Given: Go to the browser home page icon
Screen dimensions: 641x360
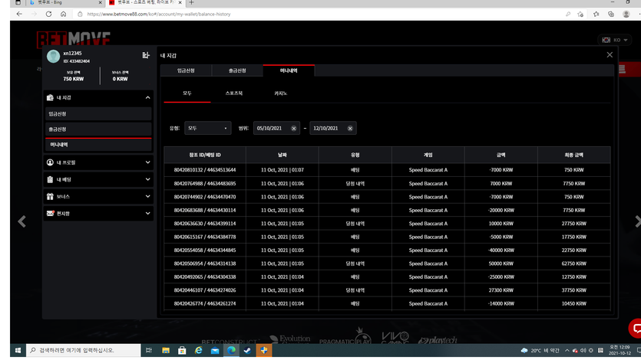Looking at the screenshot, I should pyautogui.click(x=64, y=14).
